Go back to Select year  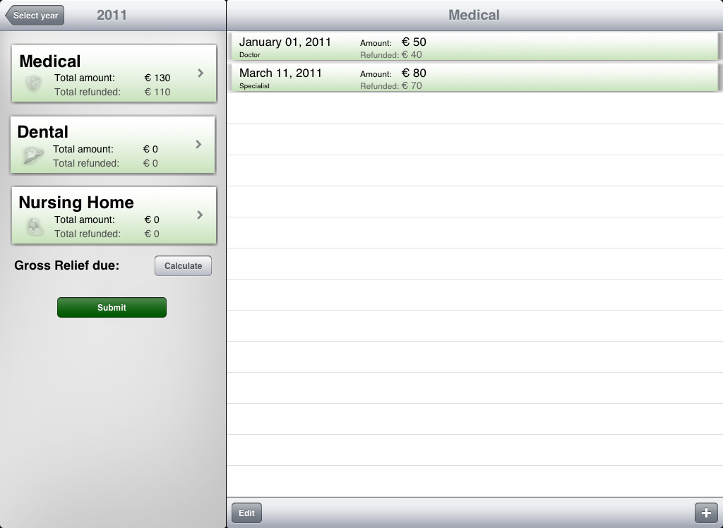click(35, 16)
